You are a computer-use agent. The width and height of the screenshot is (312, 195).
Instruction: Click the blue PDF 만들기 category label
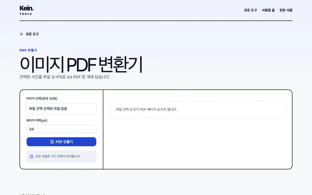(28, 50)
